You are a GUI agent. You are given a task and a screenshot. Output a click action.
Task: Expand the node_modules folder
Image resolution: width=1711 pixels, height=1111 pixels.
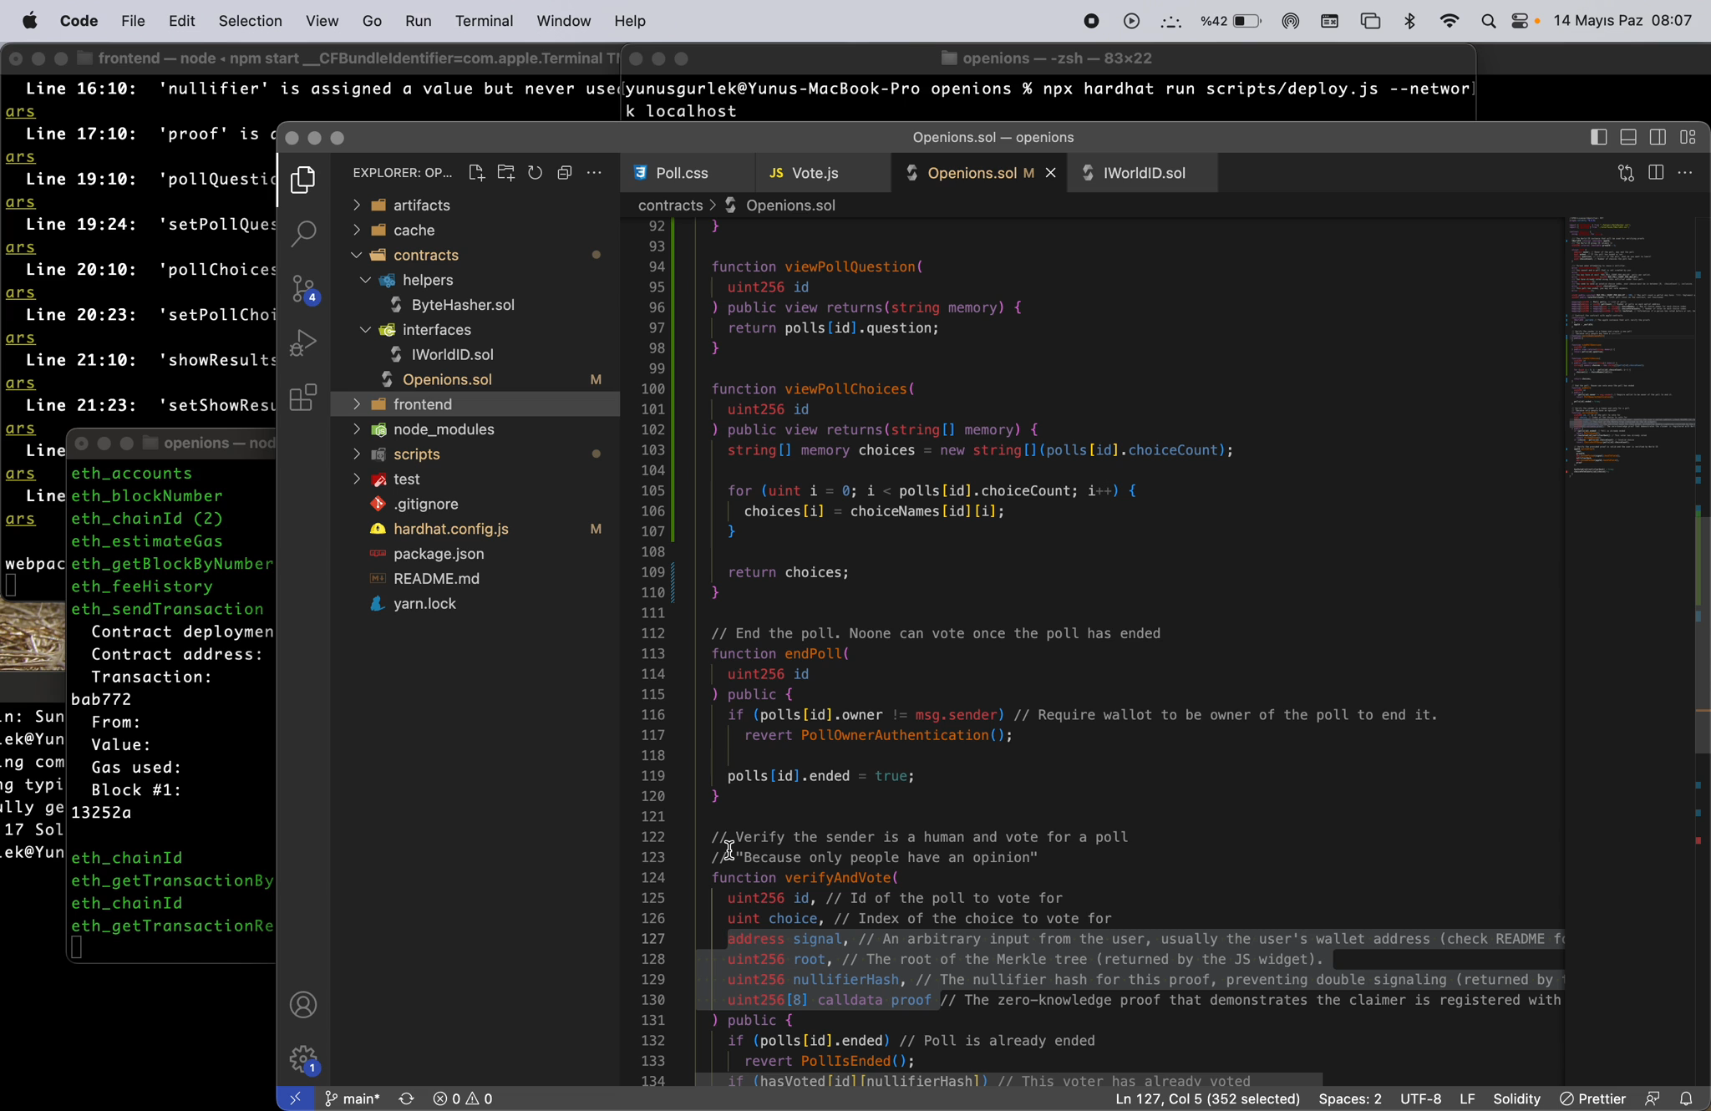(475, 429)
